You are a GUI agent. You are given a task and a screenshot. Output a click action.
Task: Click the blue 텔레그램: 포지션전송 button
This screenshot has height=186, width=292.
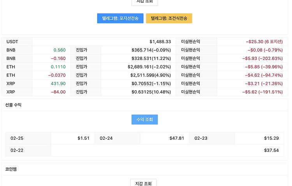coord(120,18)
